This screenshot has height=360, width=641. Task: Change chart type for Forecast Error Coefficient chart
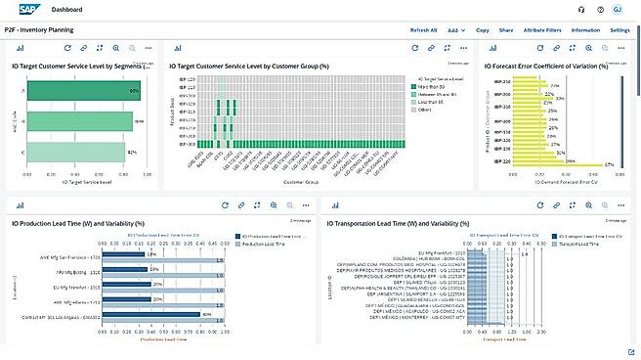point(493,48)
